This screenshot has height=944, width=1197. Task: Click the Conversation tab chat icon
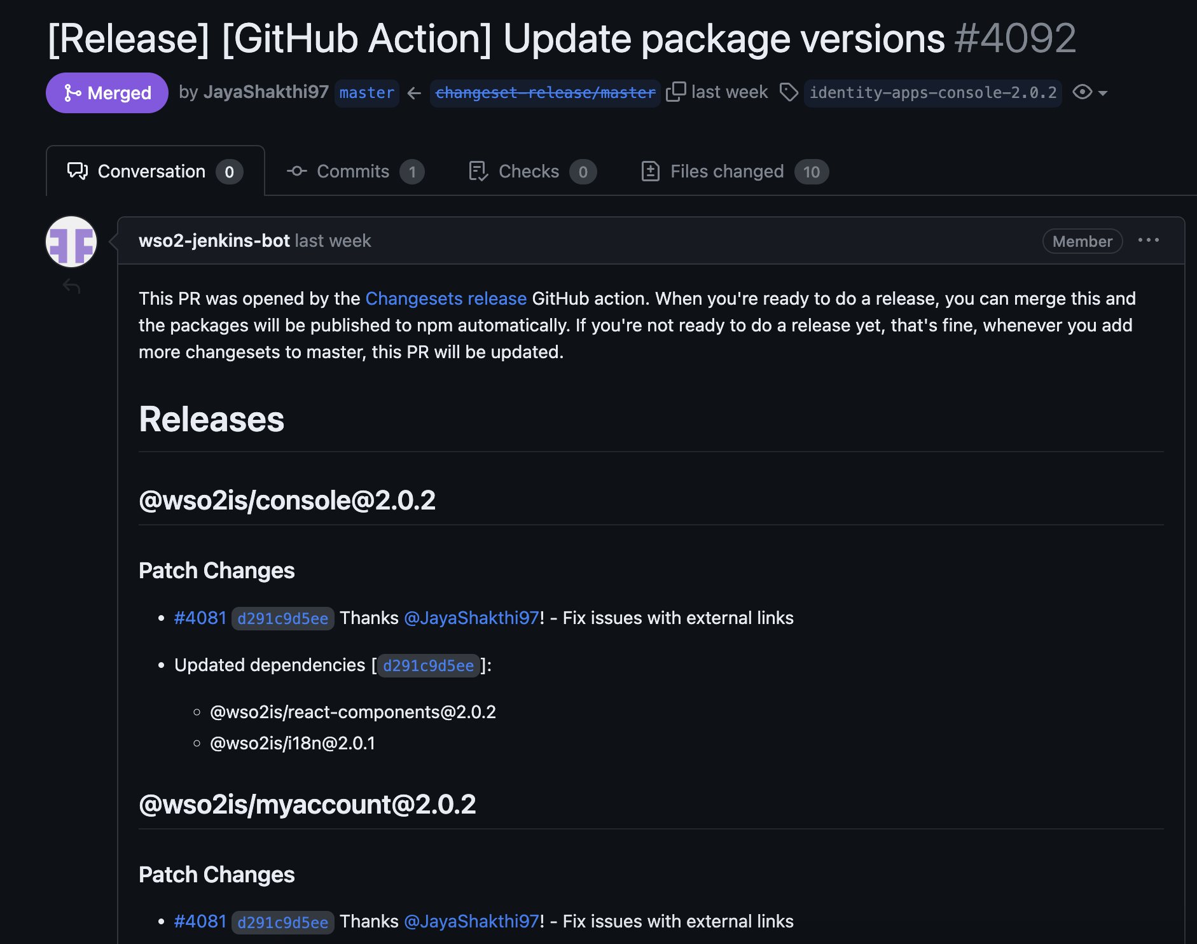click(x=78, y=171)
